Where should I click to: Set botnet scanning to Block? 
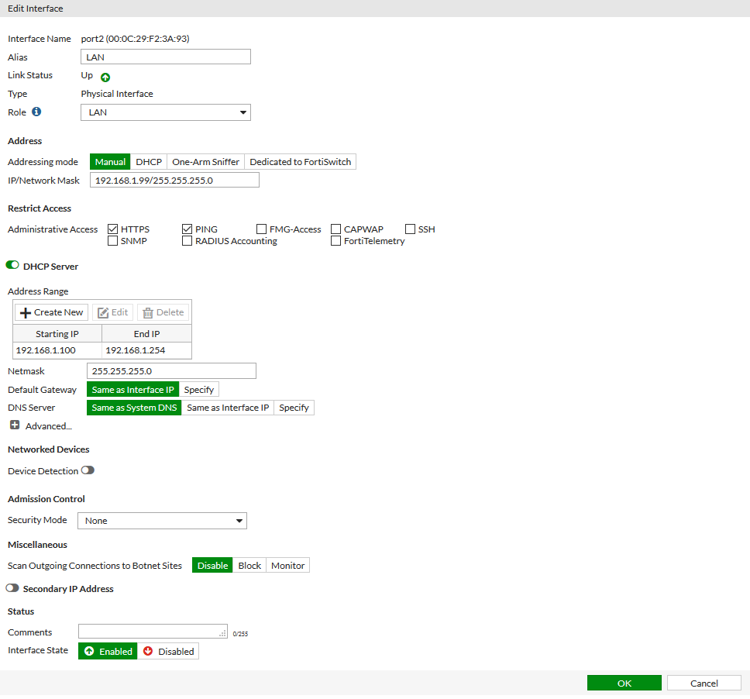click(x=249, y=566)
